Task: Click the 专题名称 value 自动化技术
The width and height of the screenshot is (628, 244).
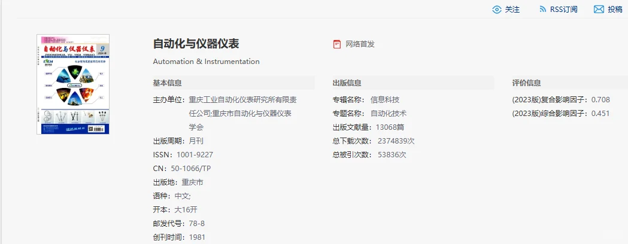Action: 389,114
